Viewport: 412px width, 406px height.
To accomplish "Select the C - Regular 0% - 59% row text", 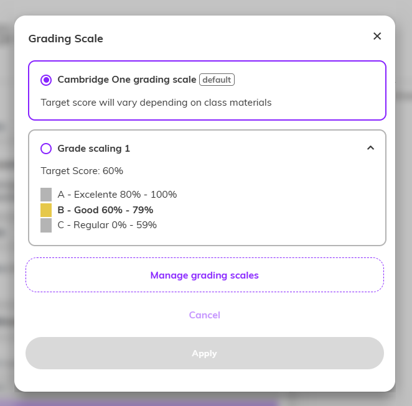I will [107, 225].
